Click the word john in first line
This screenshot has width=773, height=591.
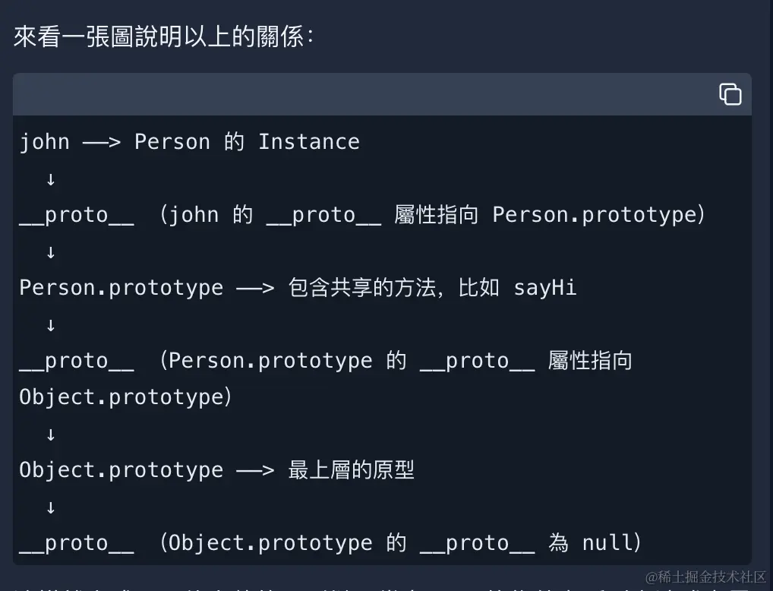click(x=44, y=142)
